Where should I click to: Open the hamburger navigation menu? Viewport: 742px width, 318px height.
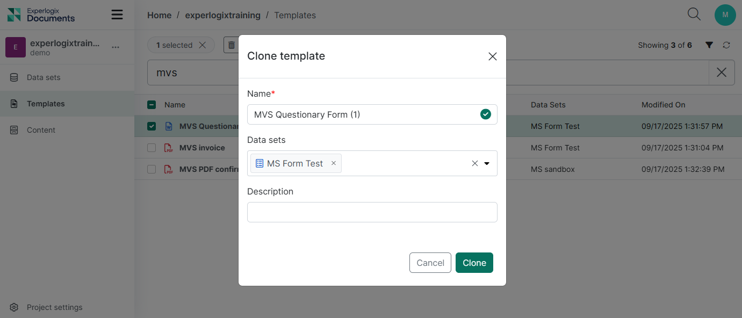coord(117,15)
